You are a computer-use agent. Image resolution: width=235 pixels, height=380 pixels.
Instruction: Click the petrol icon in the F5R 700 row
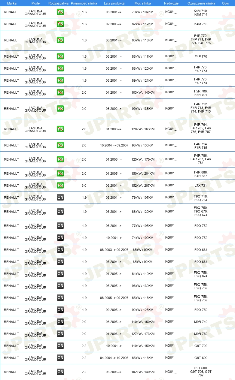pos(60,92)
